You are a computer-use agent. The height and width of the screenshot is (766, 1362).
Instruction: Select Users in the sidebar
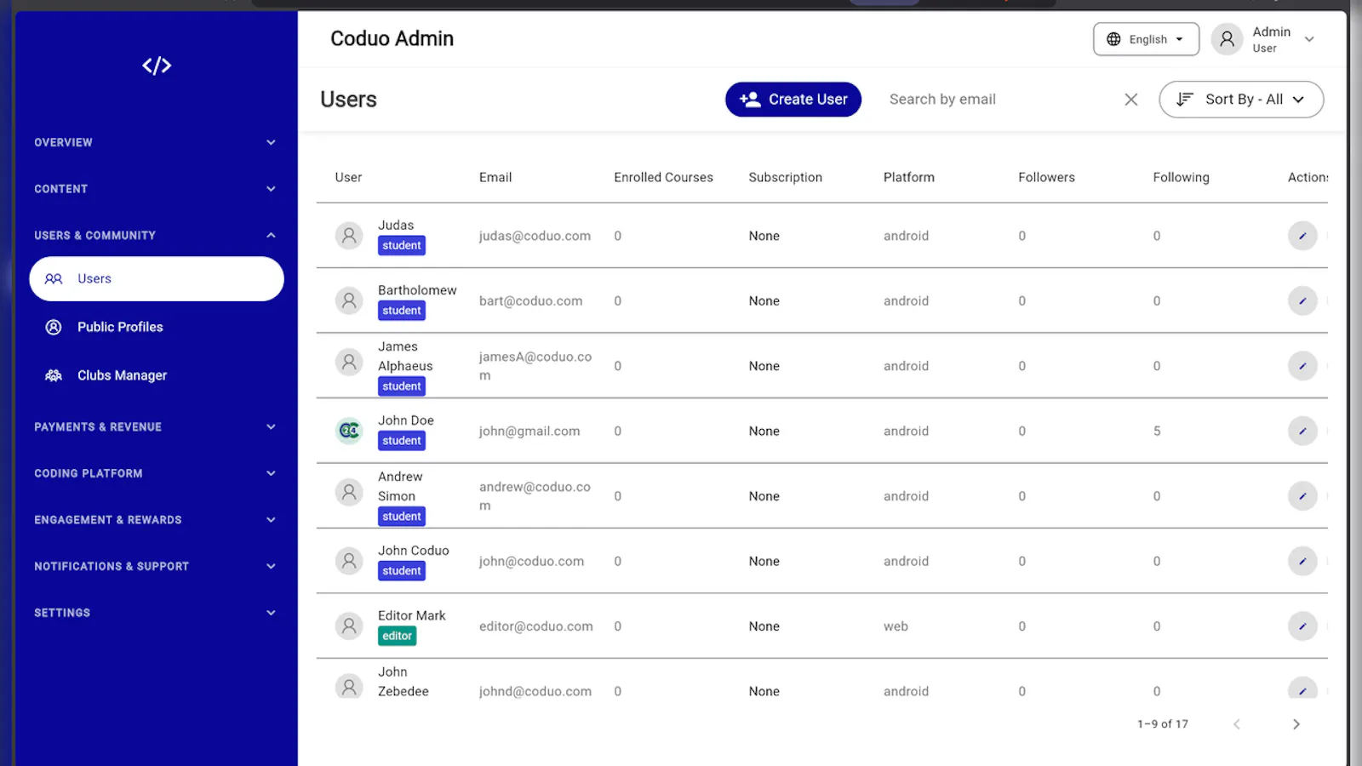(x=157, y=279)
